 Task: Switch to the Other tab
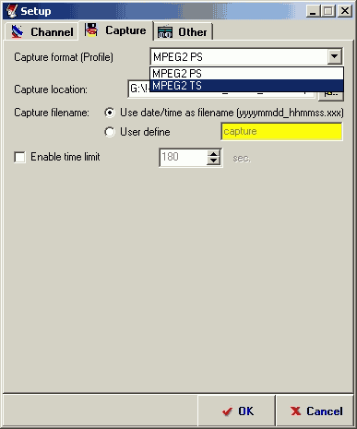[184, 31]
